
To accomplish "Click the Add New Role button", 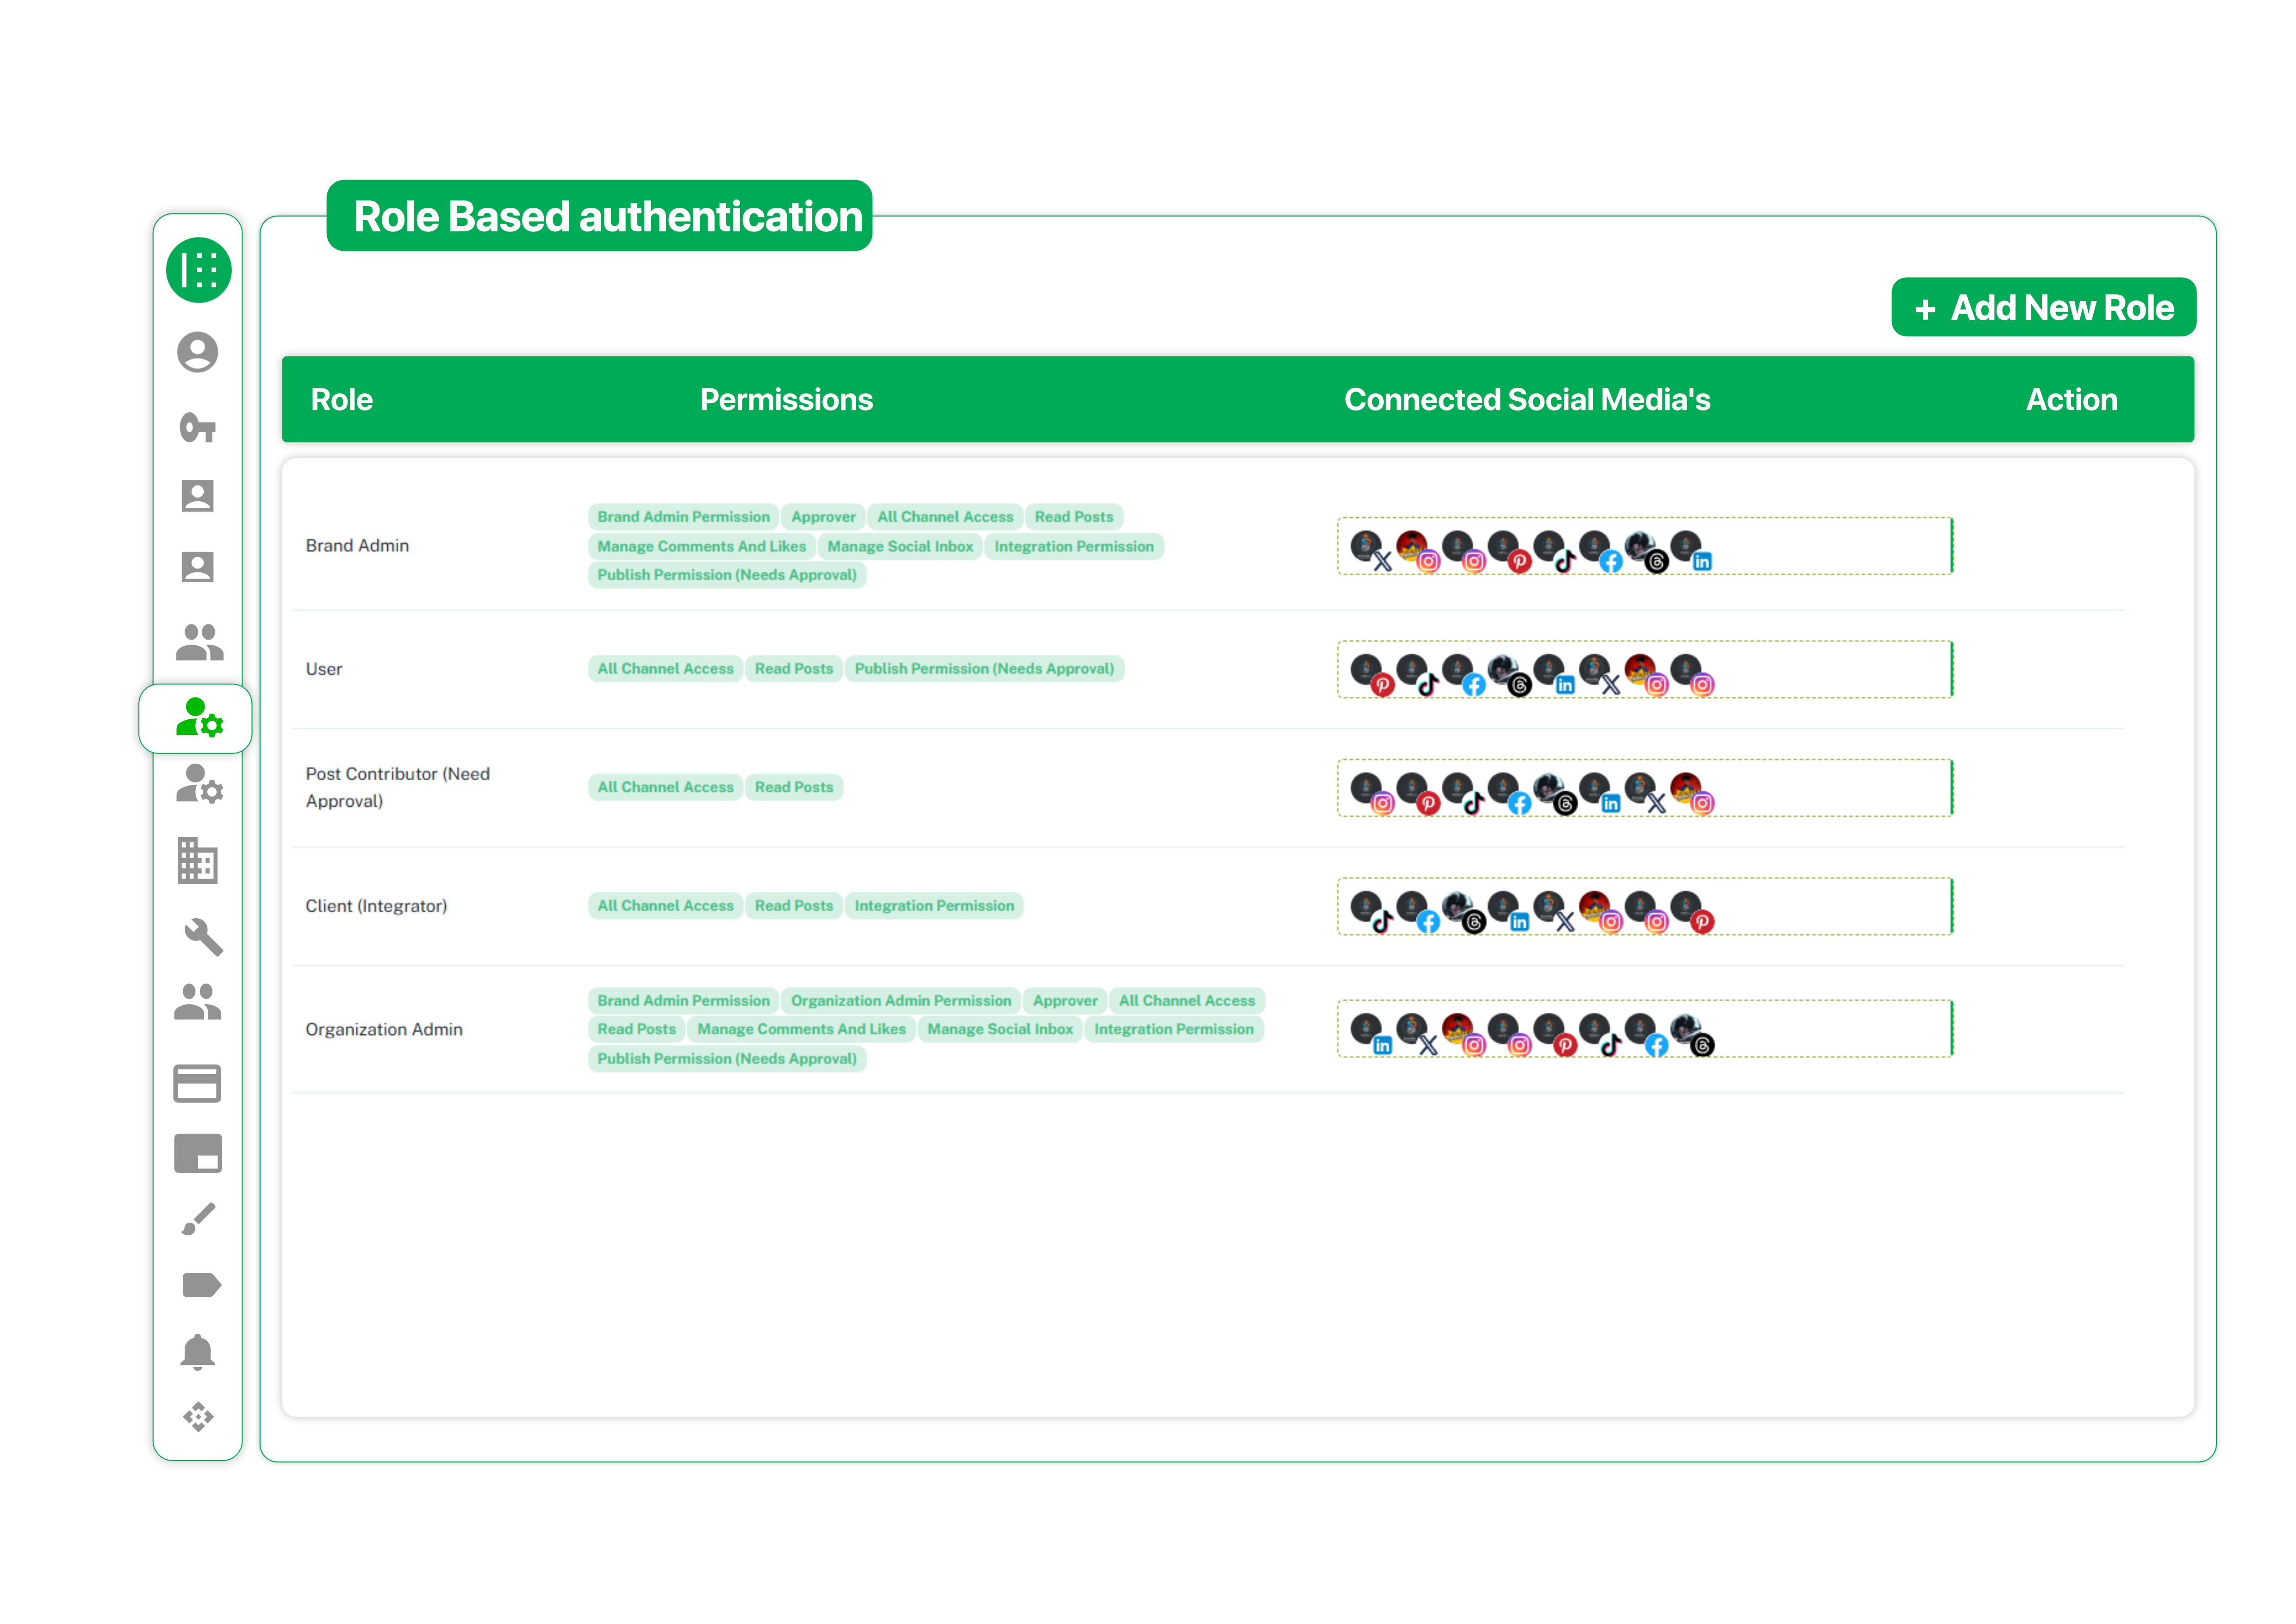I will click(x=2043, y=307).
